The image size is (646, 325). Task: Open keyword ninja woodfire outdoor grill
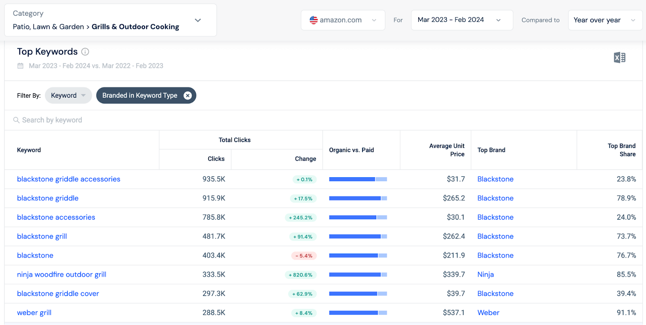[x=62, y=275]
